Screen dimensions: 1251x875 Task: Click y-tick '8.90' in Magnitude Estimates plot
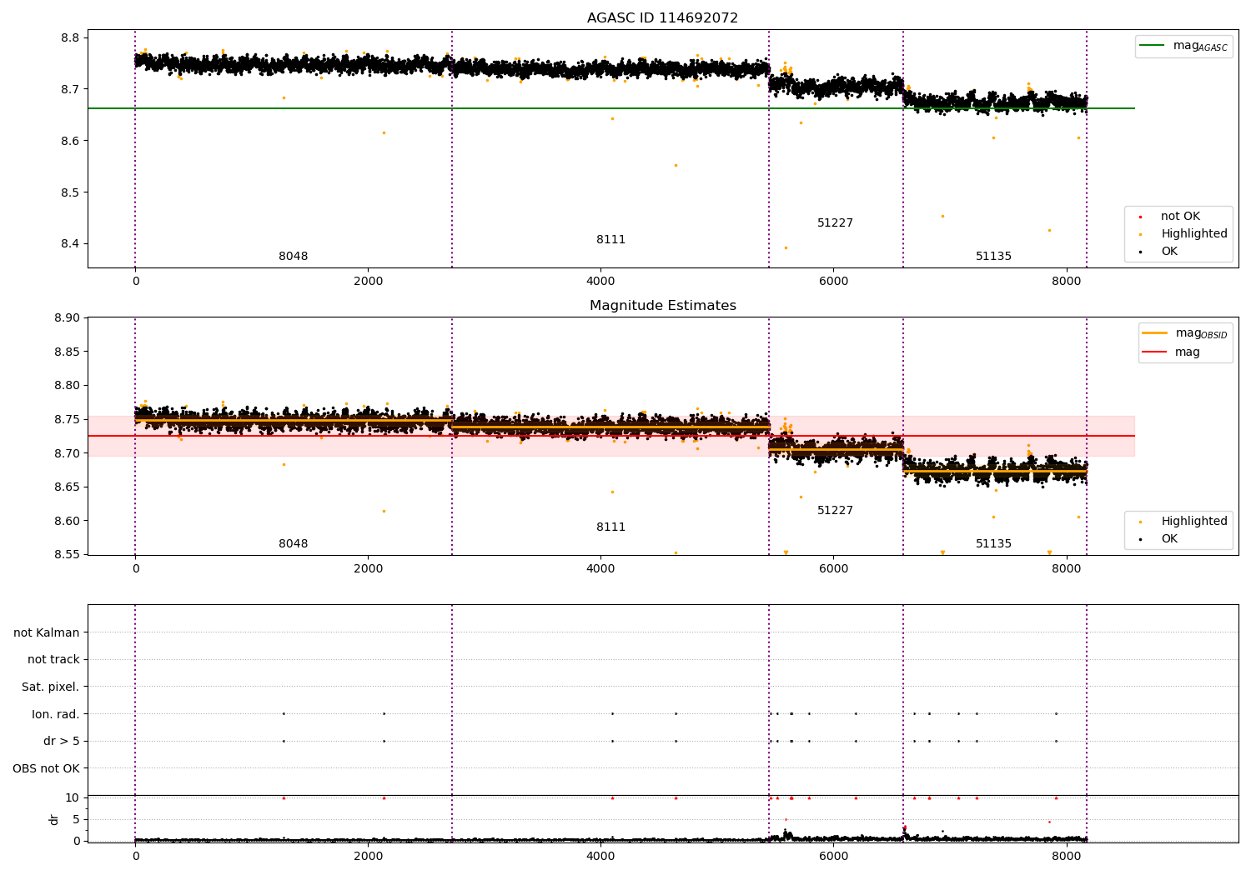pyautogui.click(x=67, y=317)
